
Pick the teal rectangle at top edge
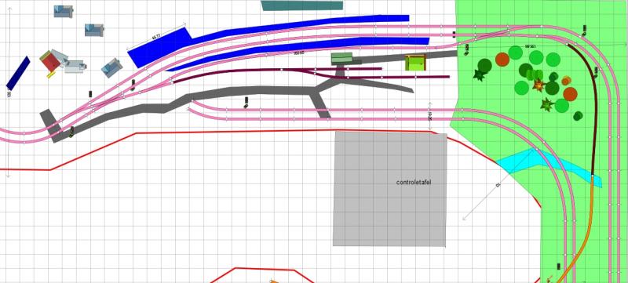pyautogui.click(x=302, y=5)
